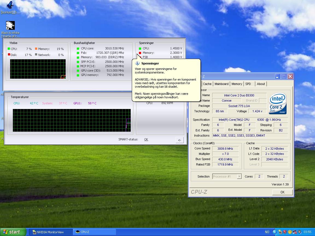Click the Rated FSB value 1719.9 MHz
Screen dimensions: 315x236
(x=225, y=164)
